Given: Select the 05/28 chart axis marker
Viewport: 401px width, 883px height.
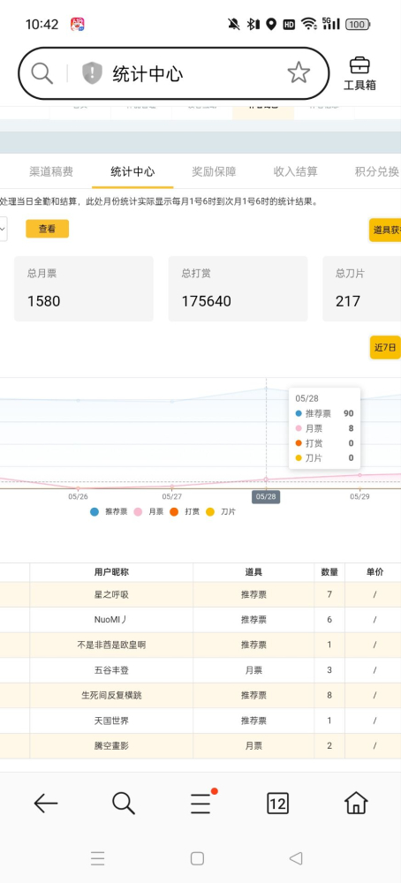Looking at the screenshot, I should pos(266,496).
